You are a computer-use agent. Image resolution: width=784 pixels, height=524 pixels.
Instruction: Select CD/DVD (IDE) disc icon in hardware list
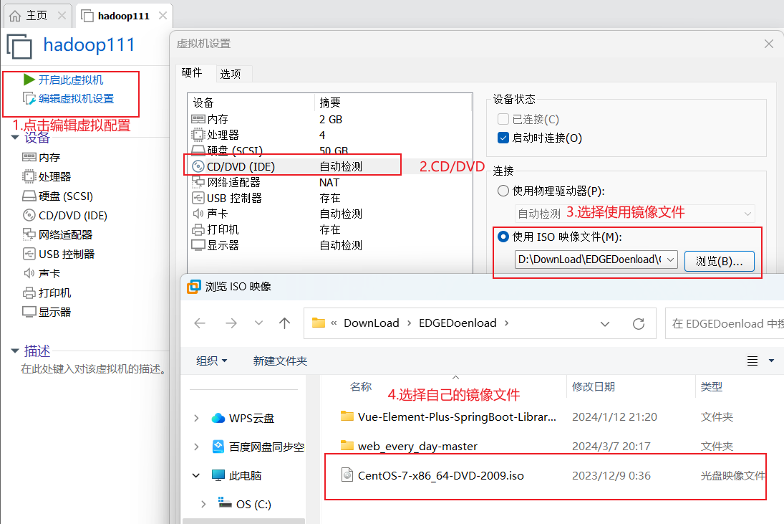[198, 166]
